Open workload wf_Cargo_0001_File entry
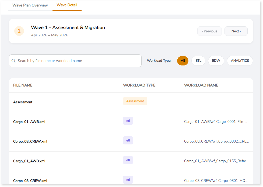This screenshot has height=187, width=263. tap(215, 122)
